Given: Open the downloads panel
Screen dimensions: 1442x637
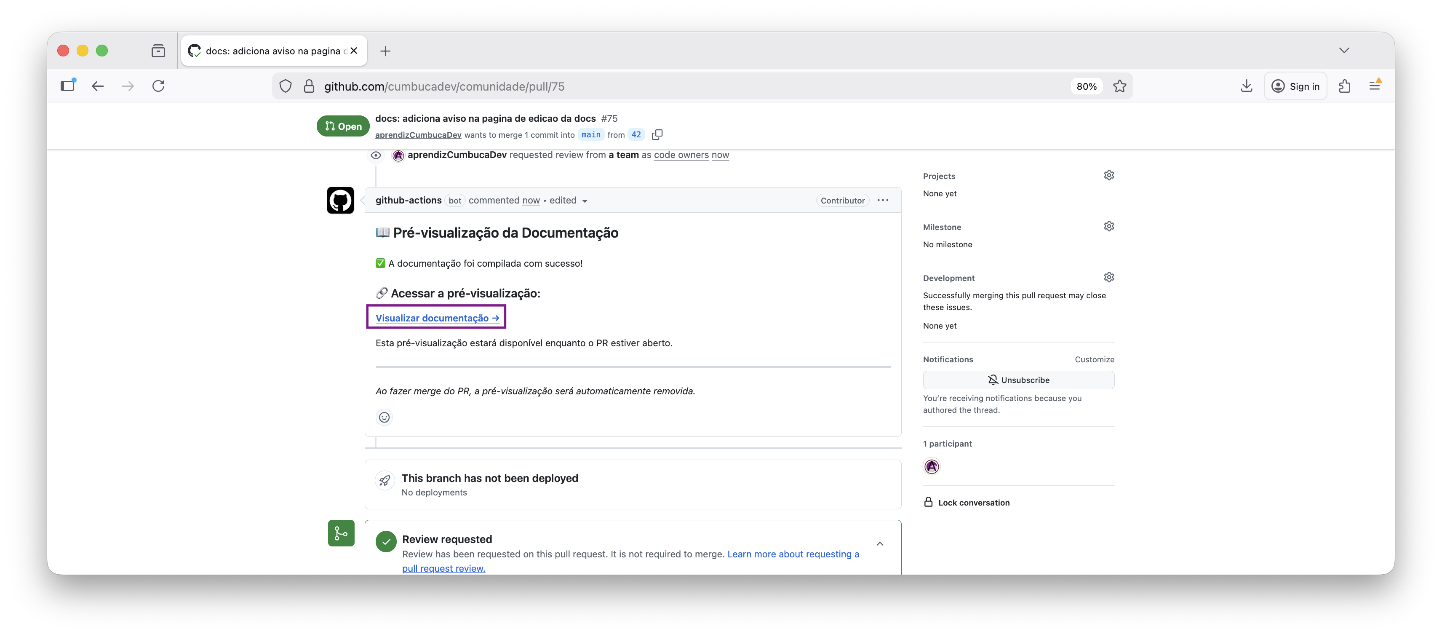Looking at the screenshot, I should [x=1246, y=86].
